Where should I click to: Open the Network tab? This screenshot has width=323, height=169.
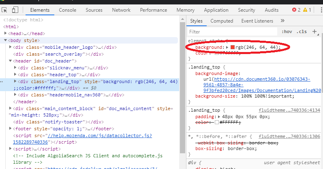pyautogui.click(x=121, y=10)
